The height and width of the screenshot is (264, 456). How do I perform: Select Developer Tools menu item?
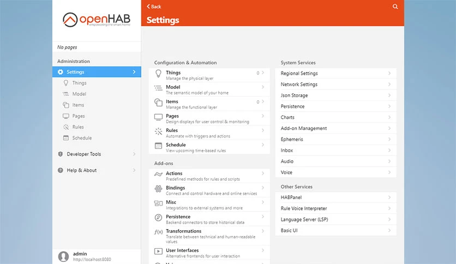pyautogui.click(x=97, y=154)
